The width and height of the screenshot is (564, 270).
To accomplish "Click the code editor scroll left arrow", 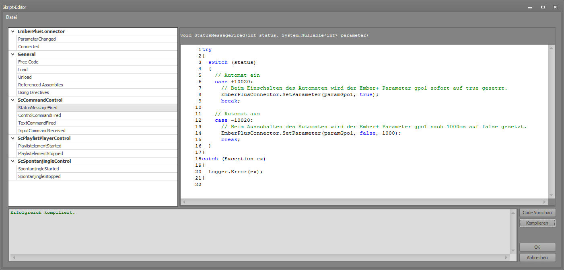I will click(183, 202).
